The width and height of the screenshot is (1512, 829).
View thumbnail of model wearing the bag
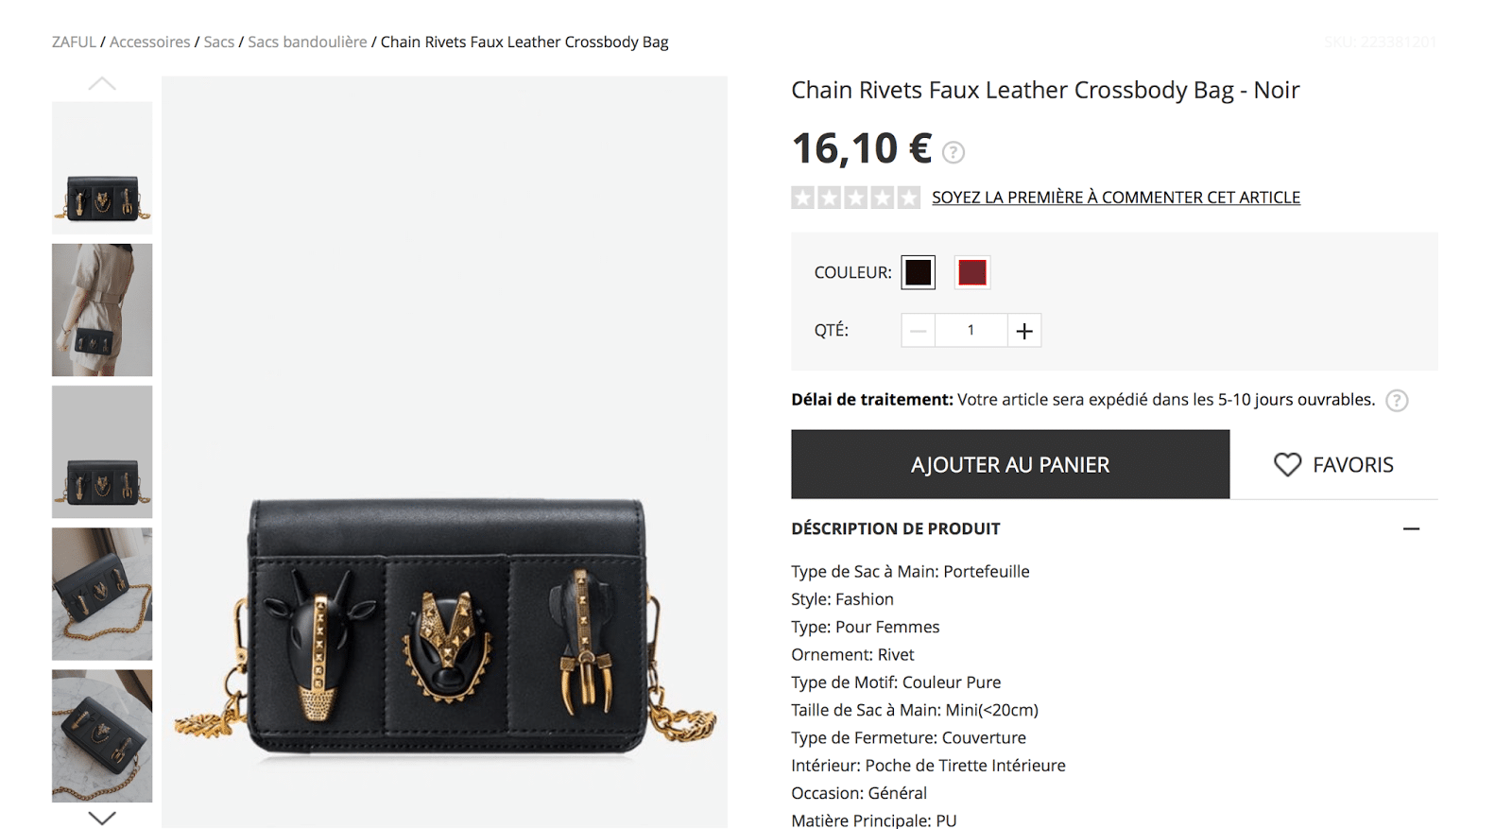pos(102,310)
